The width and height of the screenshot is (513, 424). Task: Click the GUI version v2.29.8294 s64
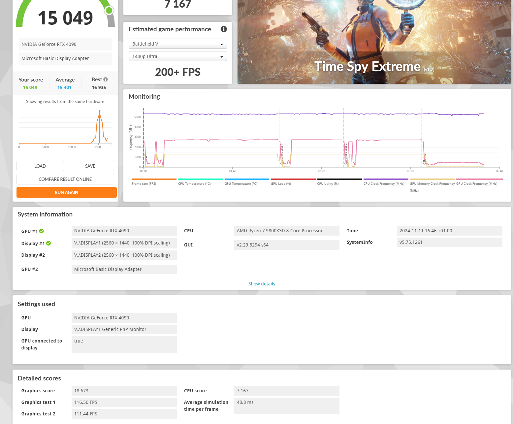coord(287,245)
